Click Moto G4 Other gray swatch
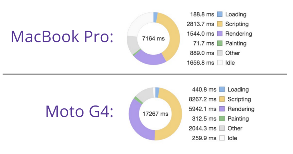Image resolution: width=293 pixels, height=154 pixels. point(222,128)
